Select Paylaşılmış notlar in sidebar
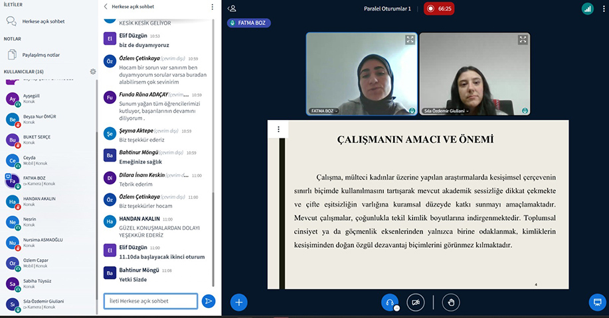 pos(41,55)
